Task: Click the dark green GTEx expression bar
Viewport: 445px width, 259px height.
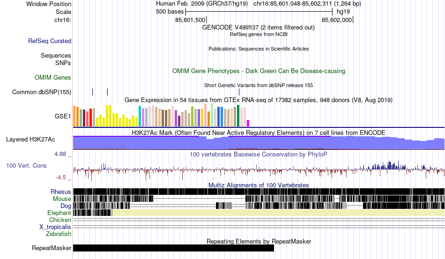Action: (x=238, y=116)
